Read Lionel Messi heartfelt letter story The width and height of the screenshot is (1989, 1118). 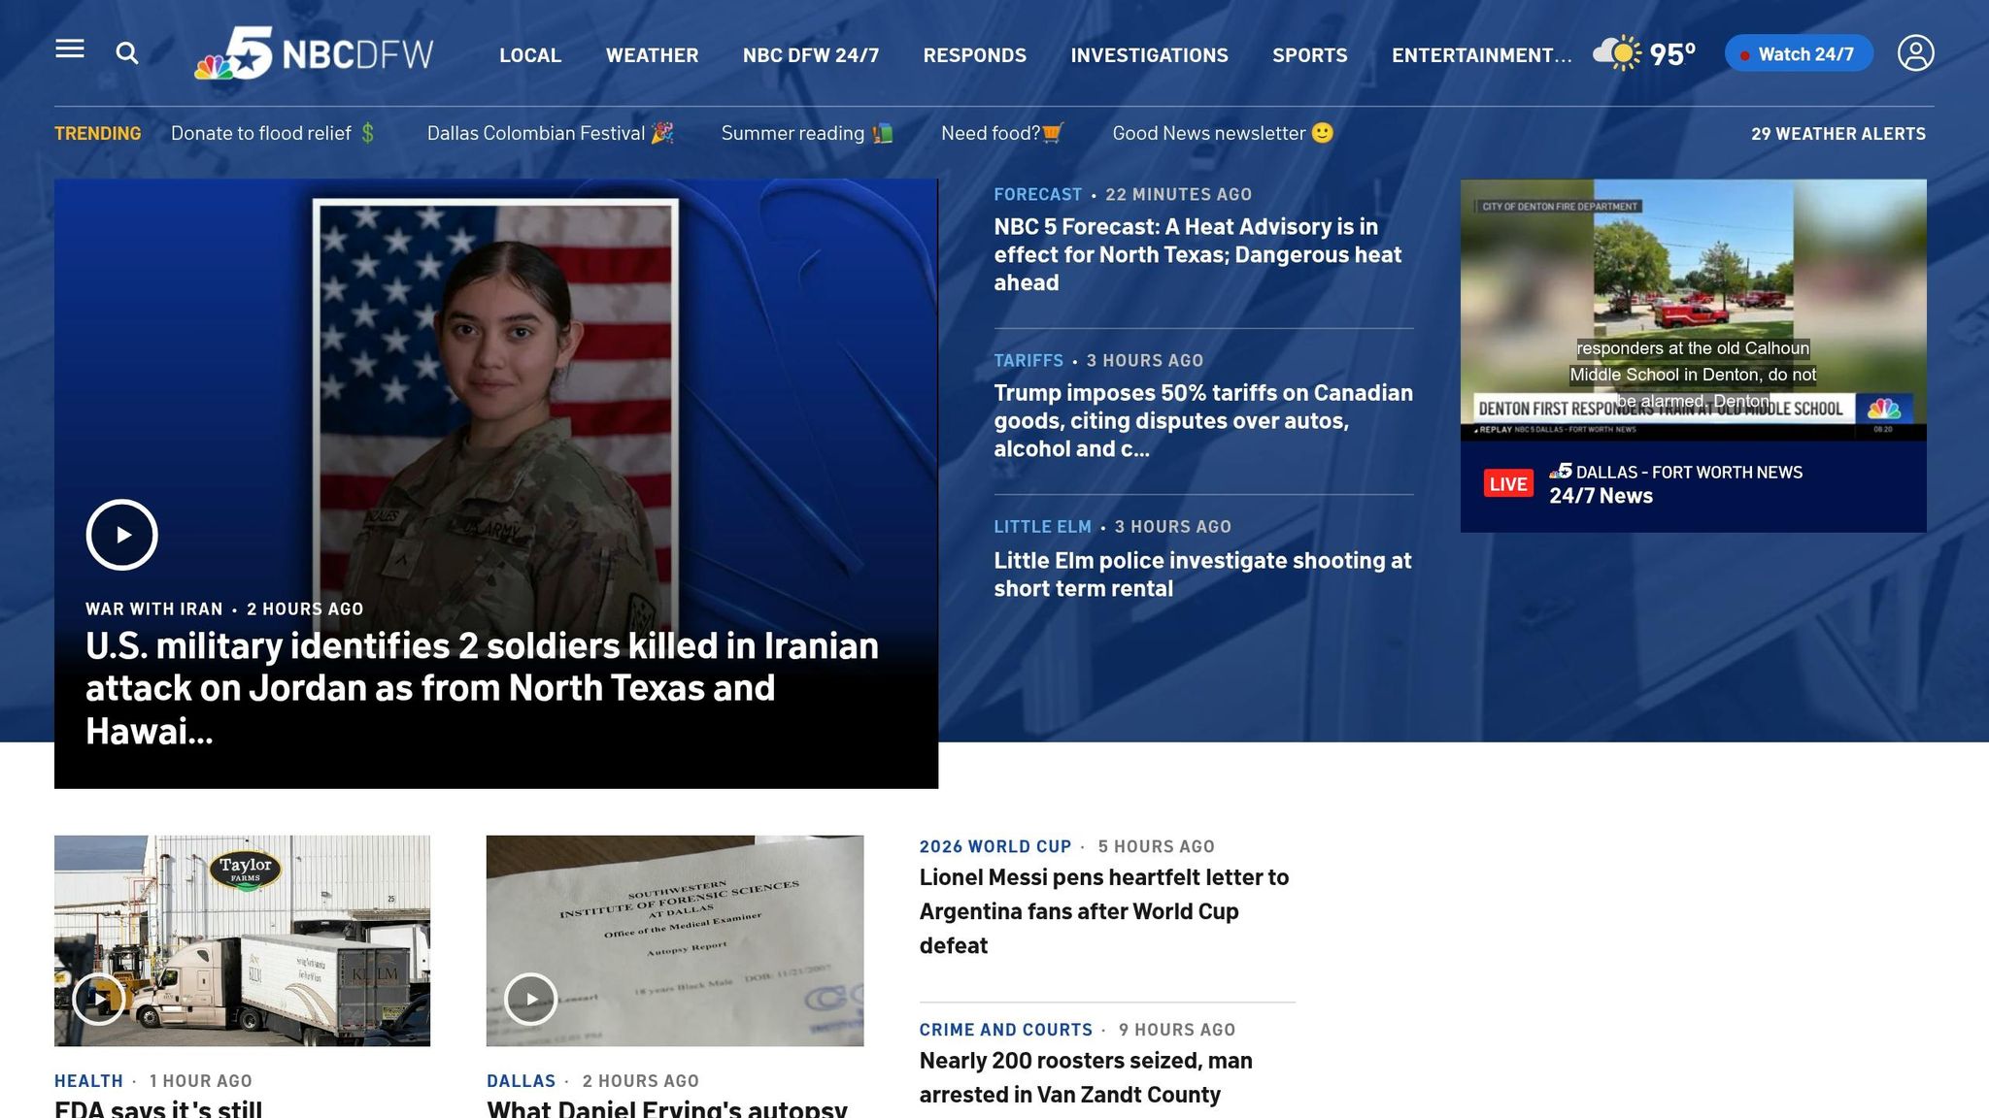(x=1104, y=910)
